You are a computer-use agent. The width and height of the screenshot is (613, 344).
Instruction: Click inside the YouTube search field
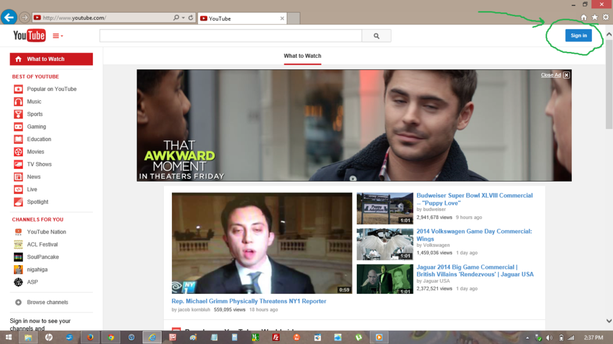[x=230, y=36]
